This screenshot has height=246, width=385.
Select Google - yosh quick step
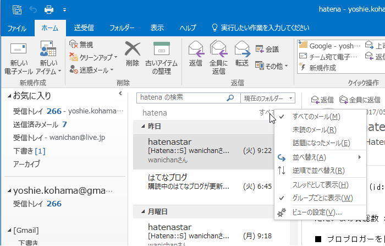pos(329,46)
